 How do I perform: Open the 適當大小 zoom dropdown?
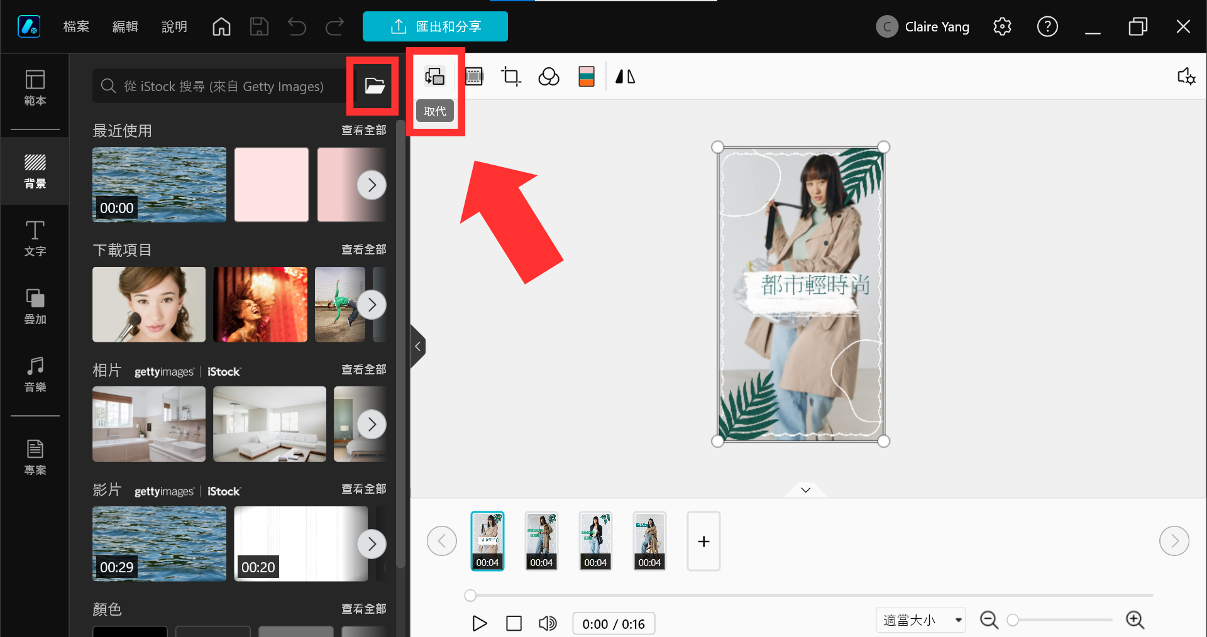coord(920,620)
